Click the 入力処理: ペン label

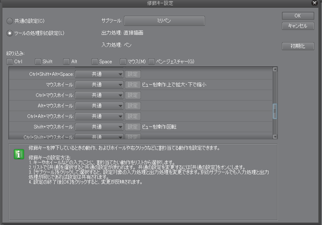116,45
